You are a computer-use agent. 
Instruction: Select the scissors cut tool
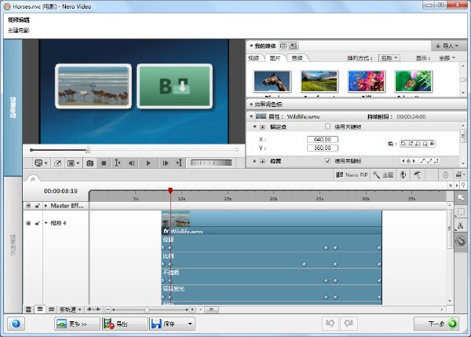pos(461,225)
